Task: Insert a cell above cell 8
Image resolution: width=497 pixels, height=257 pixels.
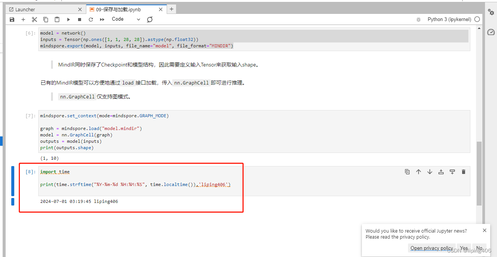Action: point(441,172)
